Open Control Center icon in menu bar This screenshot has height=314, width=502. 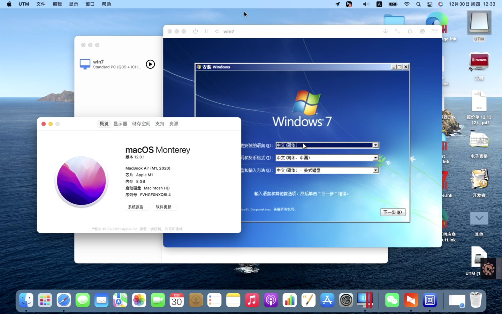click(430, 4)
